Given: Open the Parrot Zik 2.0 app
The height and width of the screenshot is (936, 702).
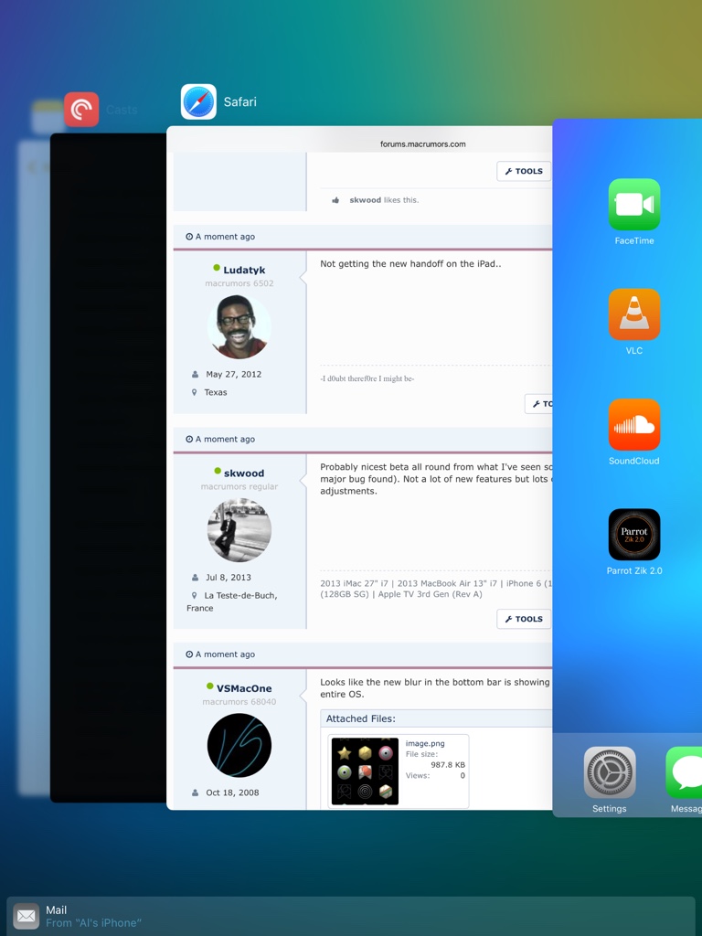Looking at the screenshot, I should tap(634, 534).
